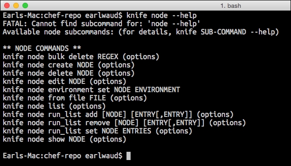
Task: Click the 'knife node list (options)' line
Action: point(54,106)
